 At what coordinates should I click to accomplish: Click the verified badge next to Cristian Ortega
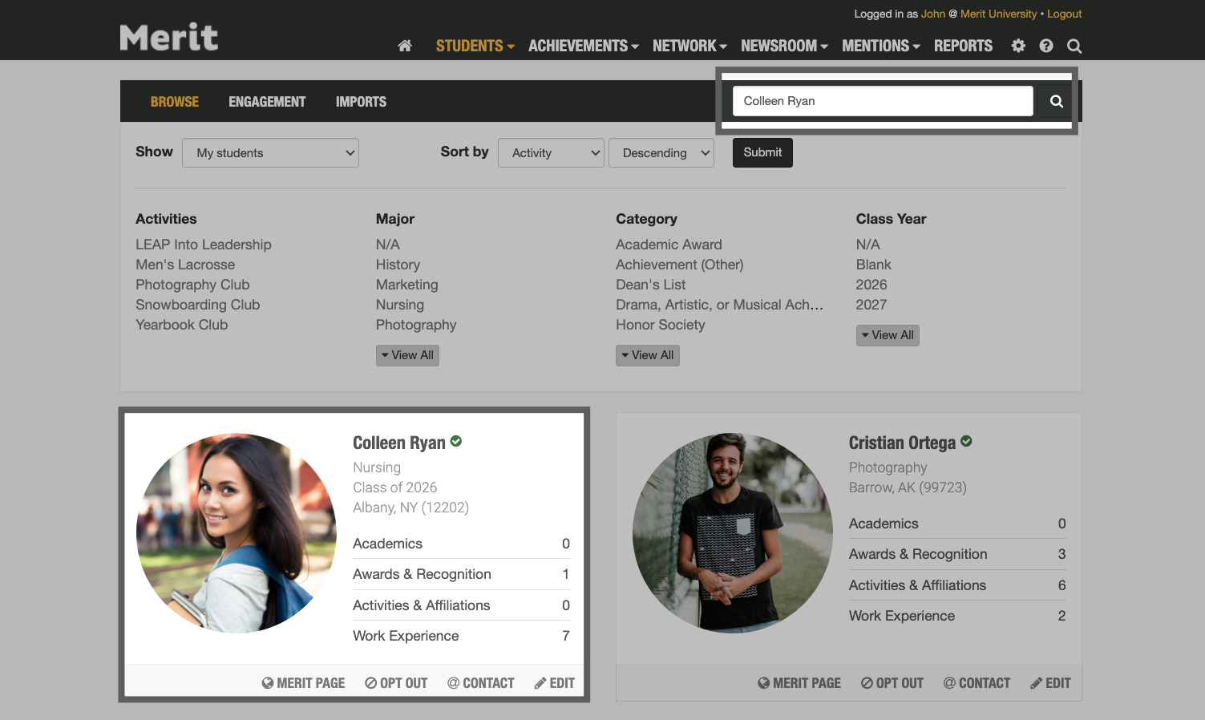966,441
